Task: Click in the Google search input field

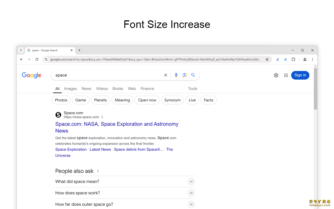Action: (x=107, y=75)
